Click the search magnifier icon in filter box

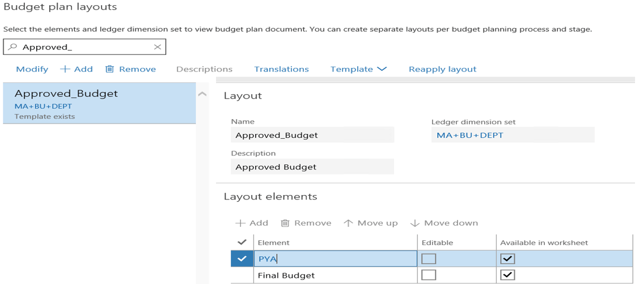pos(12,48)
